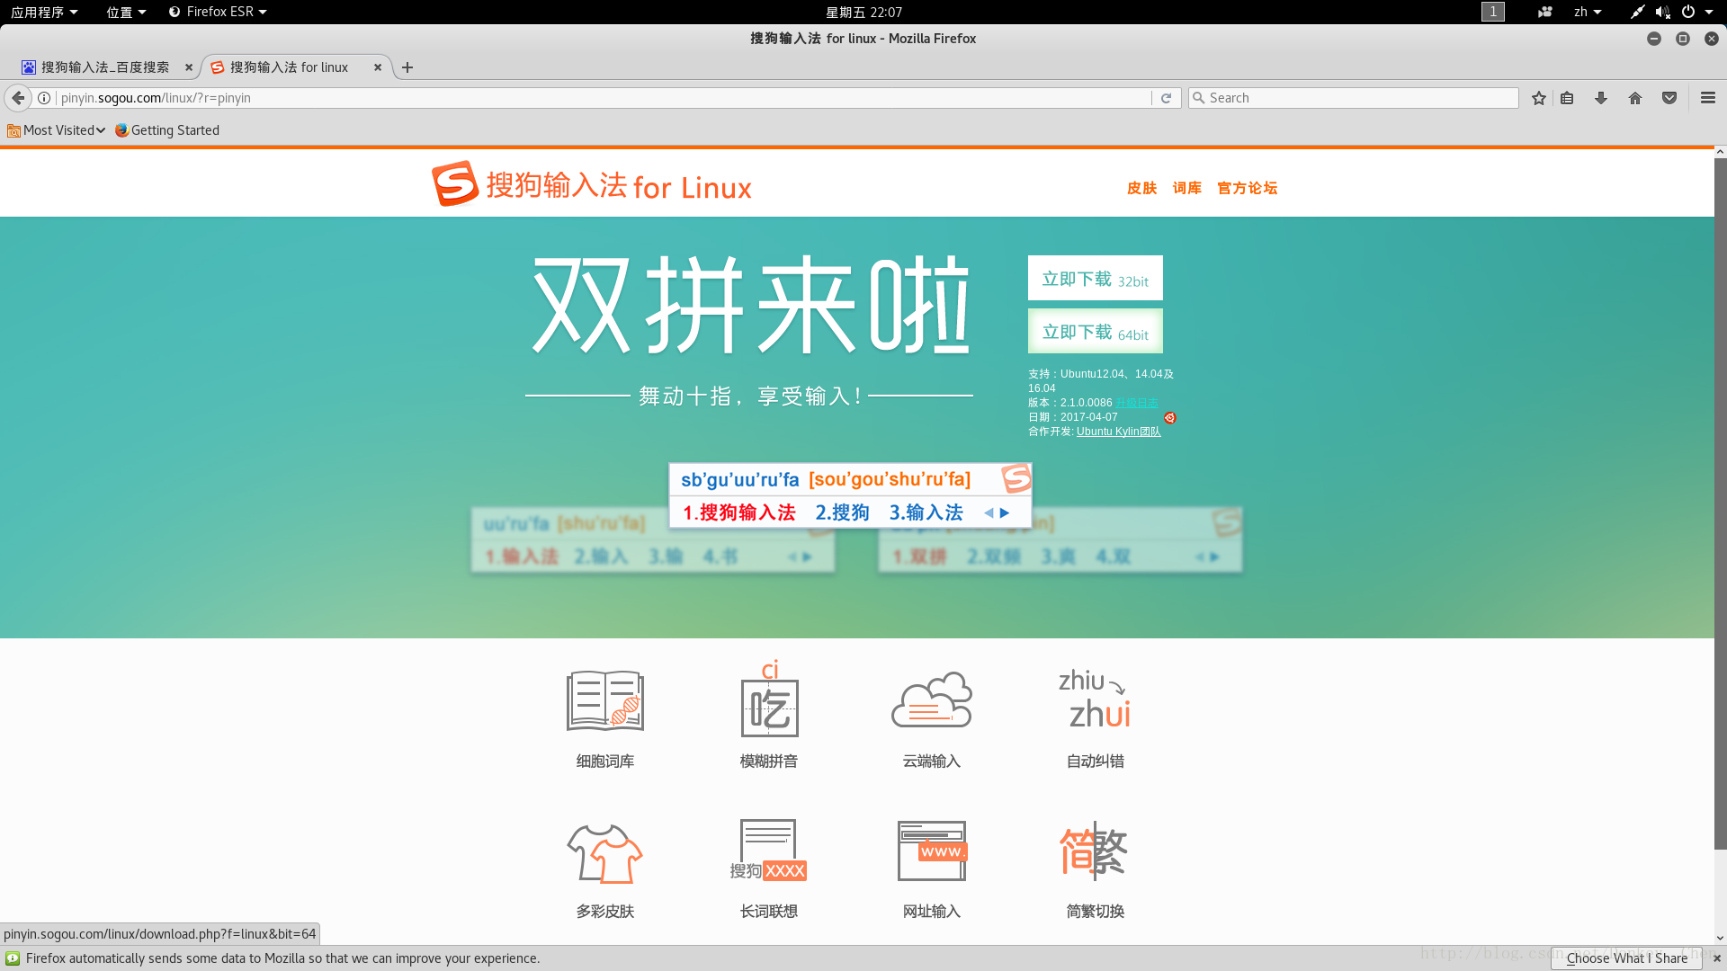The height and width of the screenshot is (971, 1727).
Task: Open the Firefox ESR app menu
Action: (x=218, y=12)
